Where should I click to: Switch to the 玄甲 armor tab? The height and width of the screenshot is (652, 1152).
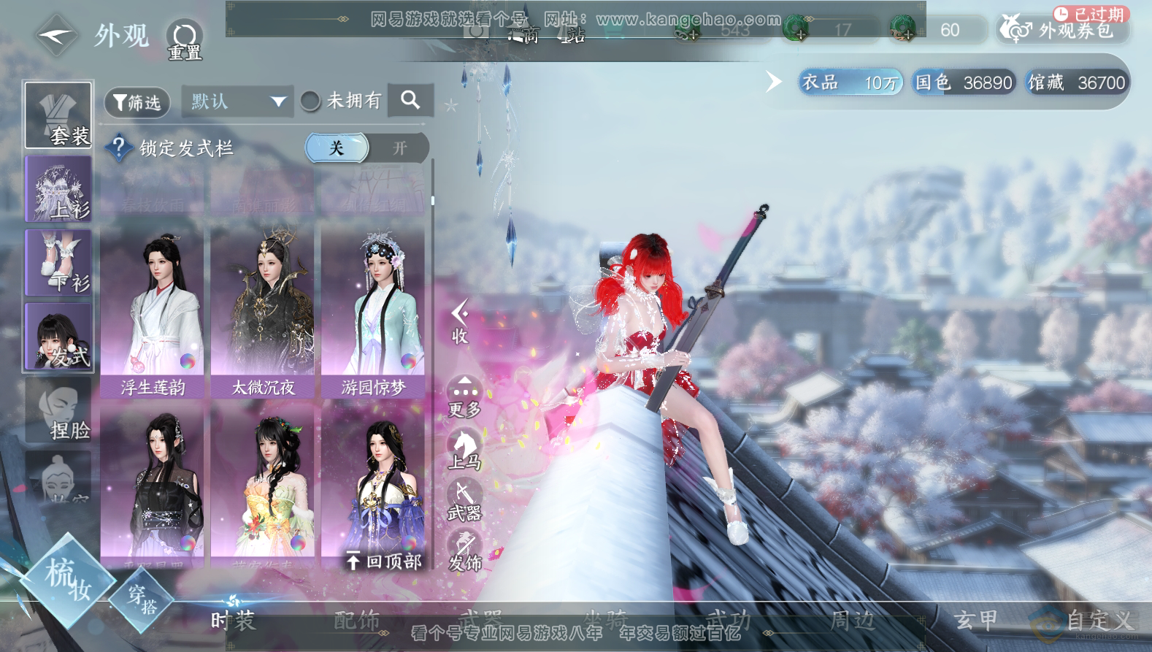976,621
